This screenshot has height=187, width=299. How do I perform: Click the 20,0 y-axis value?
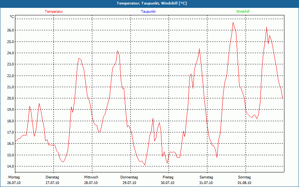point(11,98)
